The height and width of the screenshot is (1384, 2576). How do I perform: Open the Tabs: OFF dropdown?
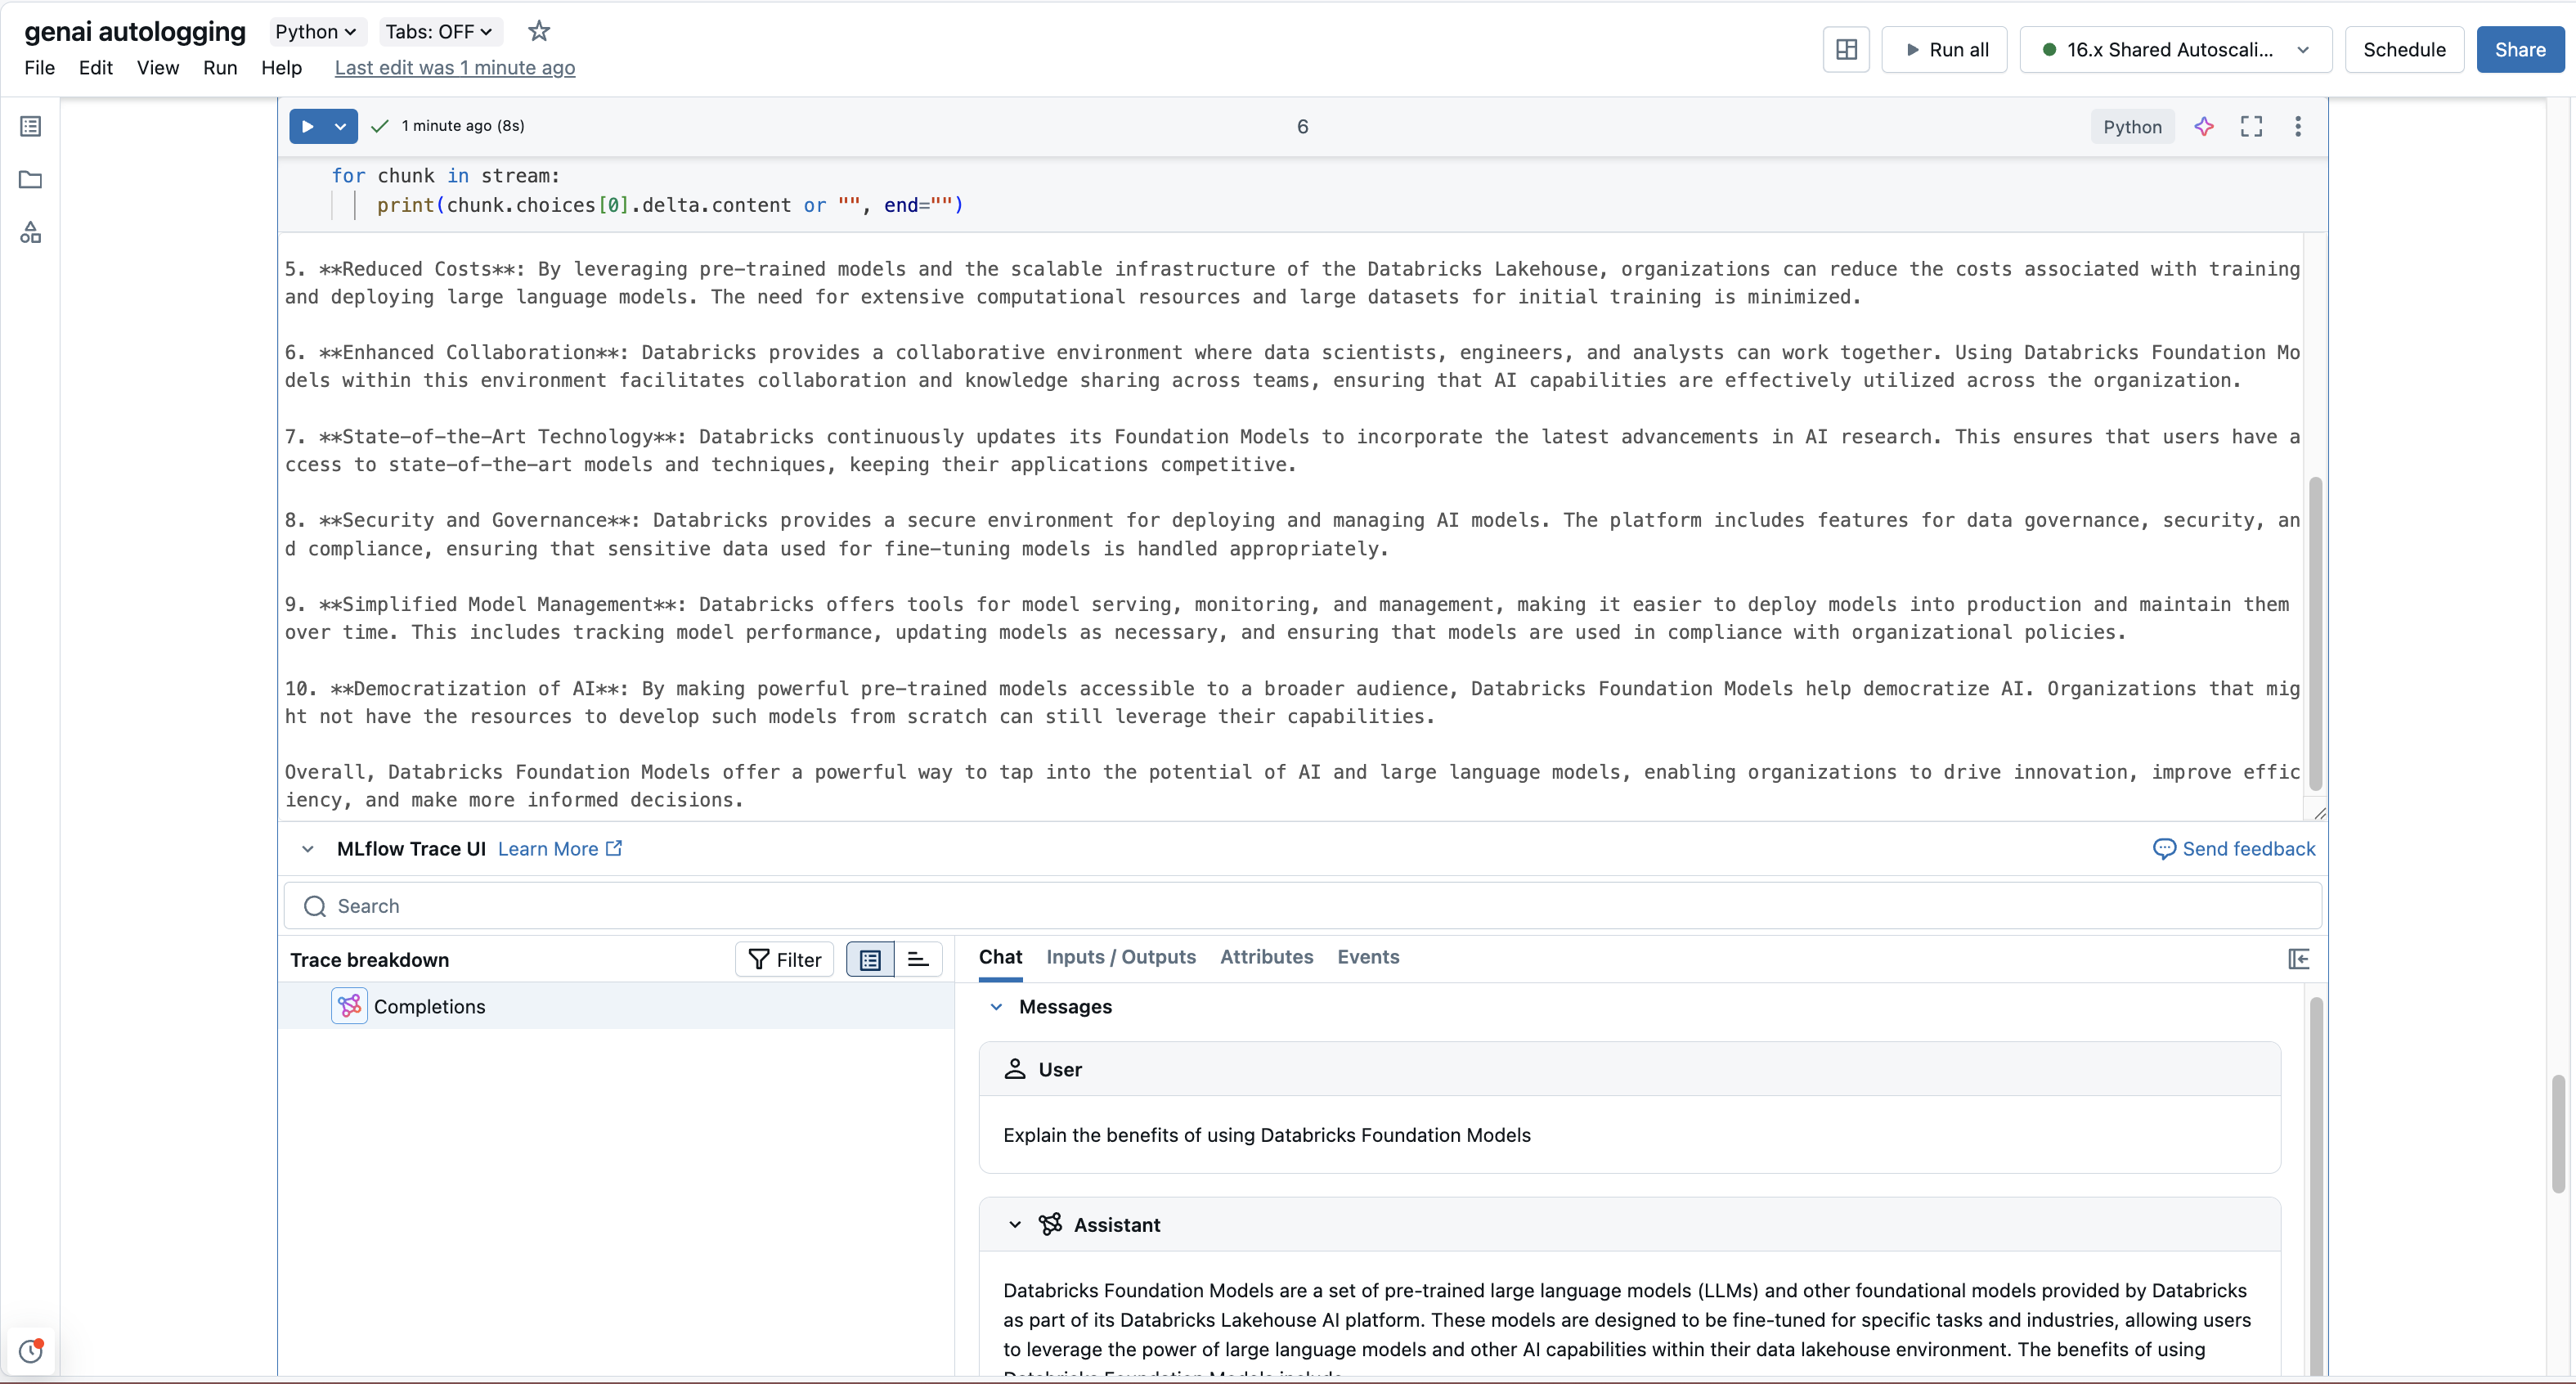click(439, 32)
